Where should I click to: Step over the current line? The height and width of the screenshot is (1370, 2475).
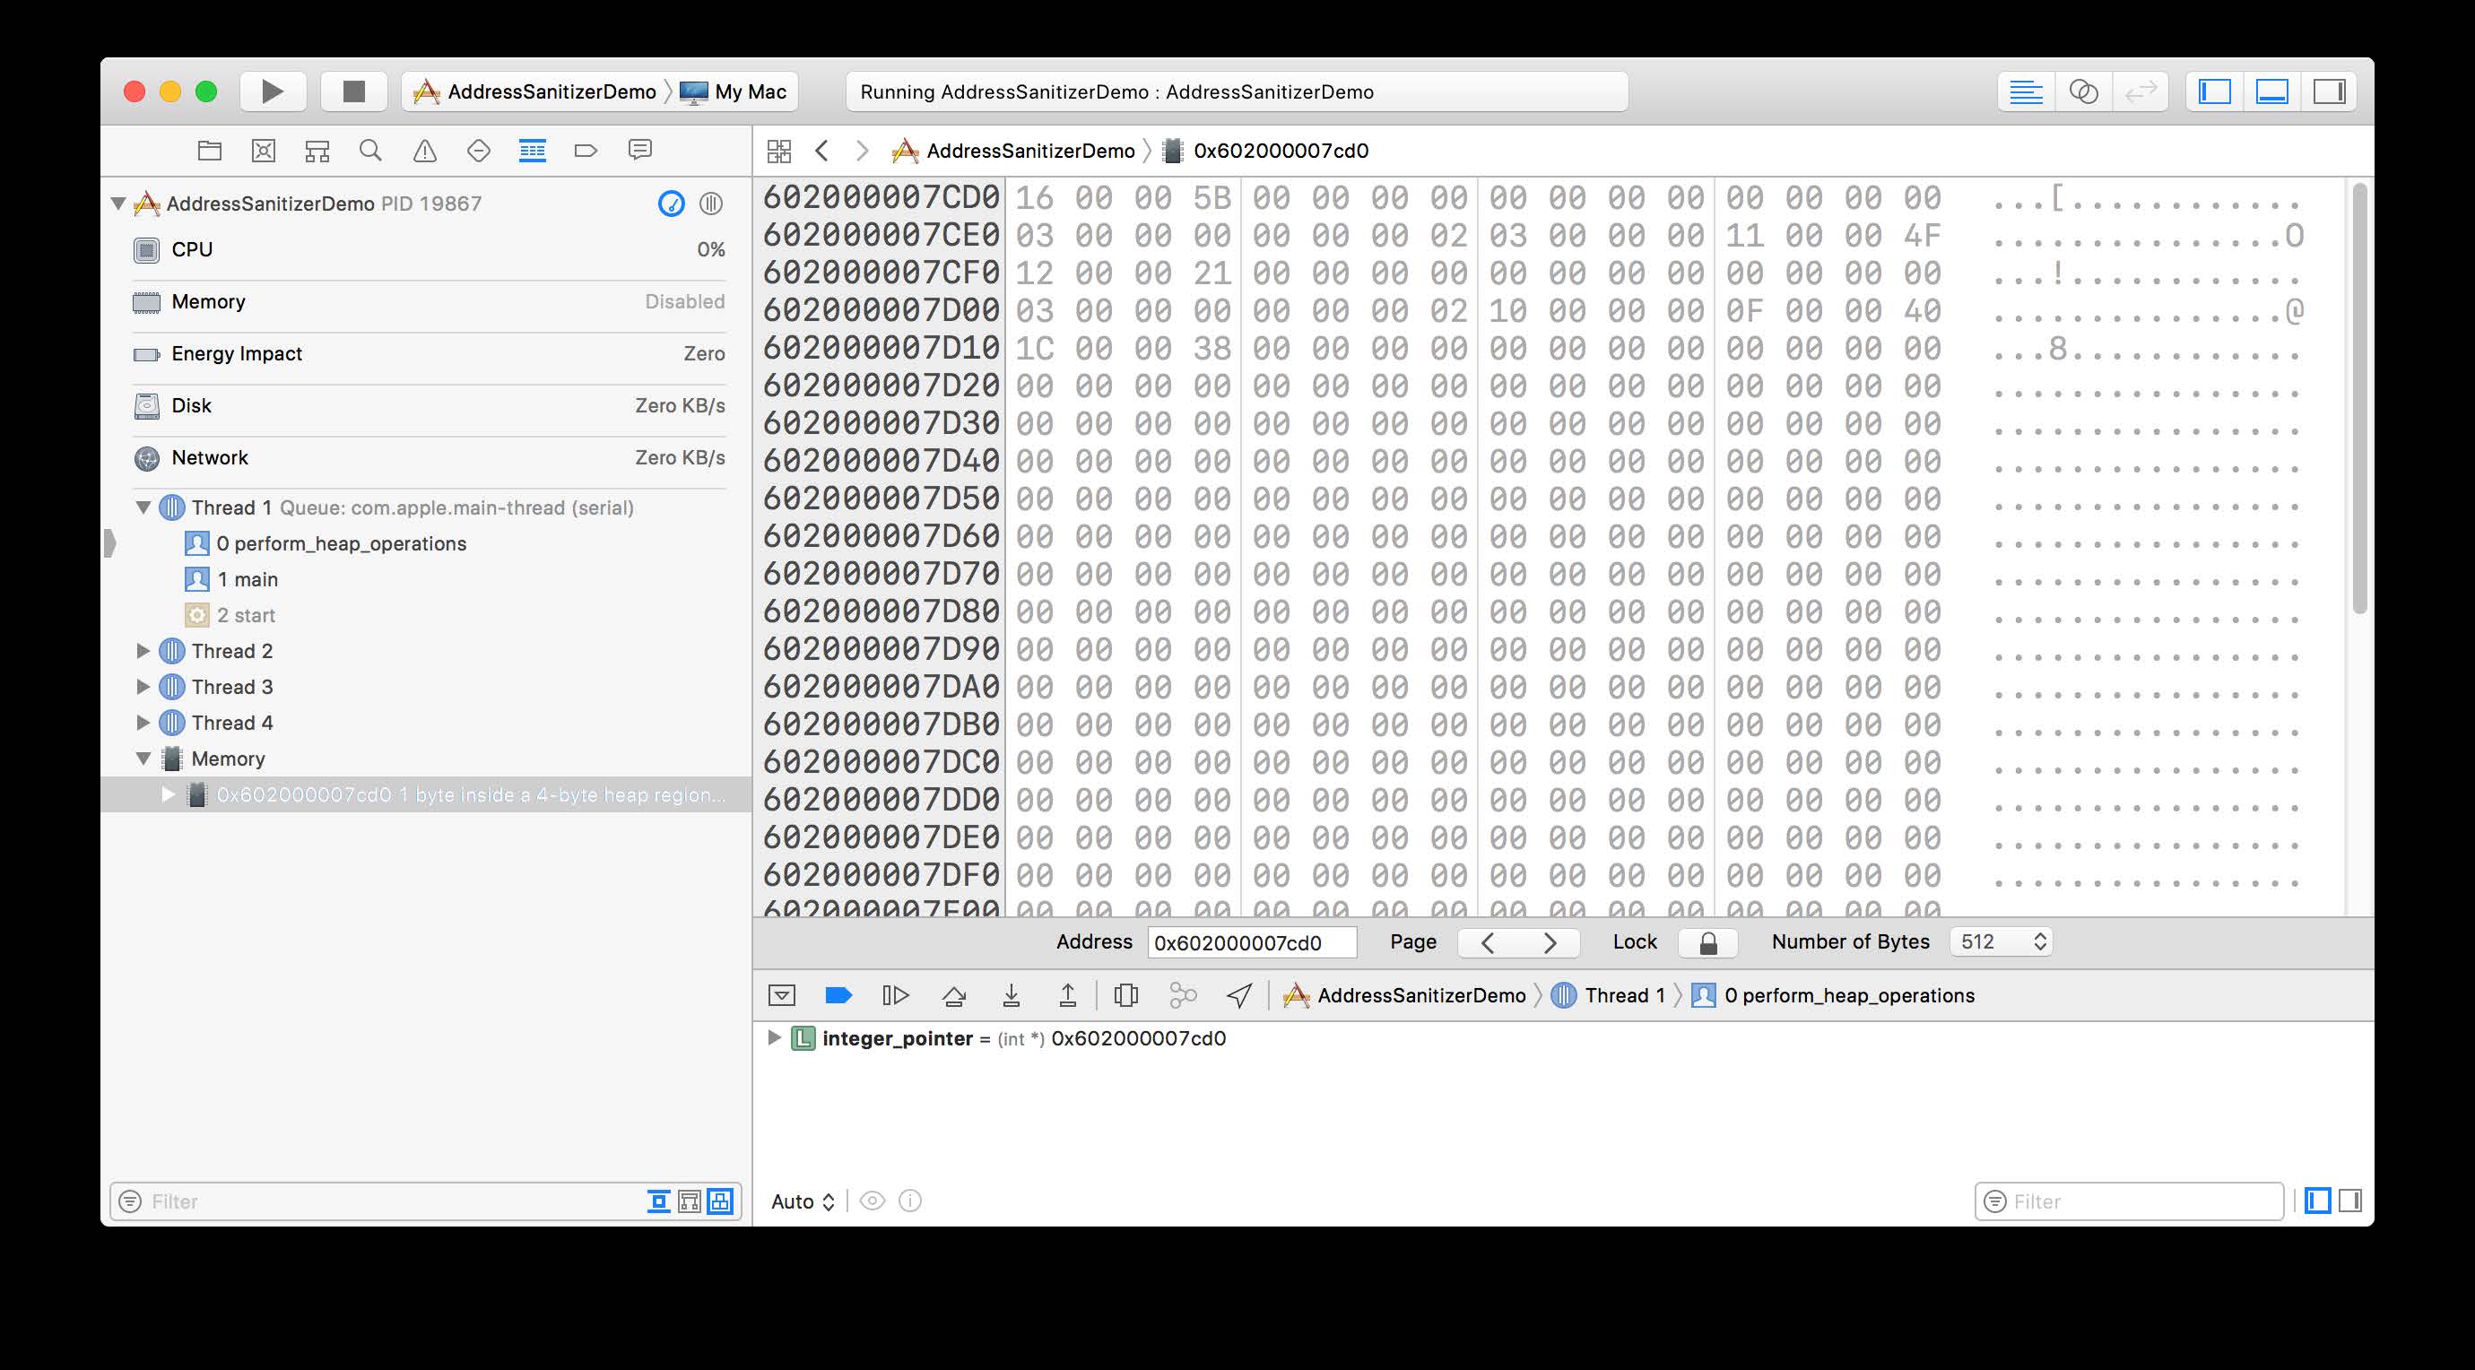(x=954, y=995)
